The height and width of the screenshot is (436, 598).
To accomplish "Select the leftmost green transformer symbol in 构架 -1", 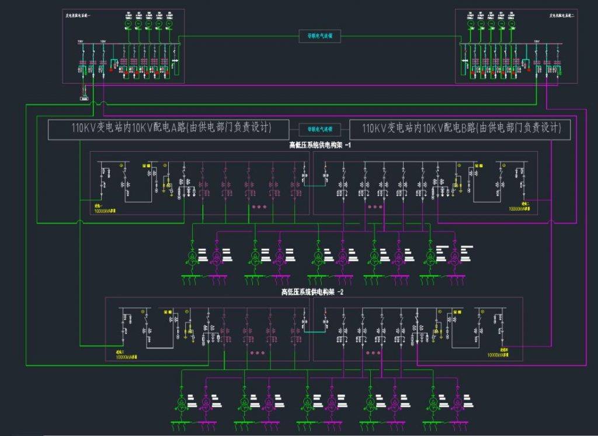I will [192, 256].
